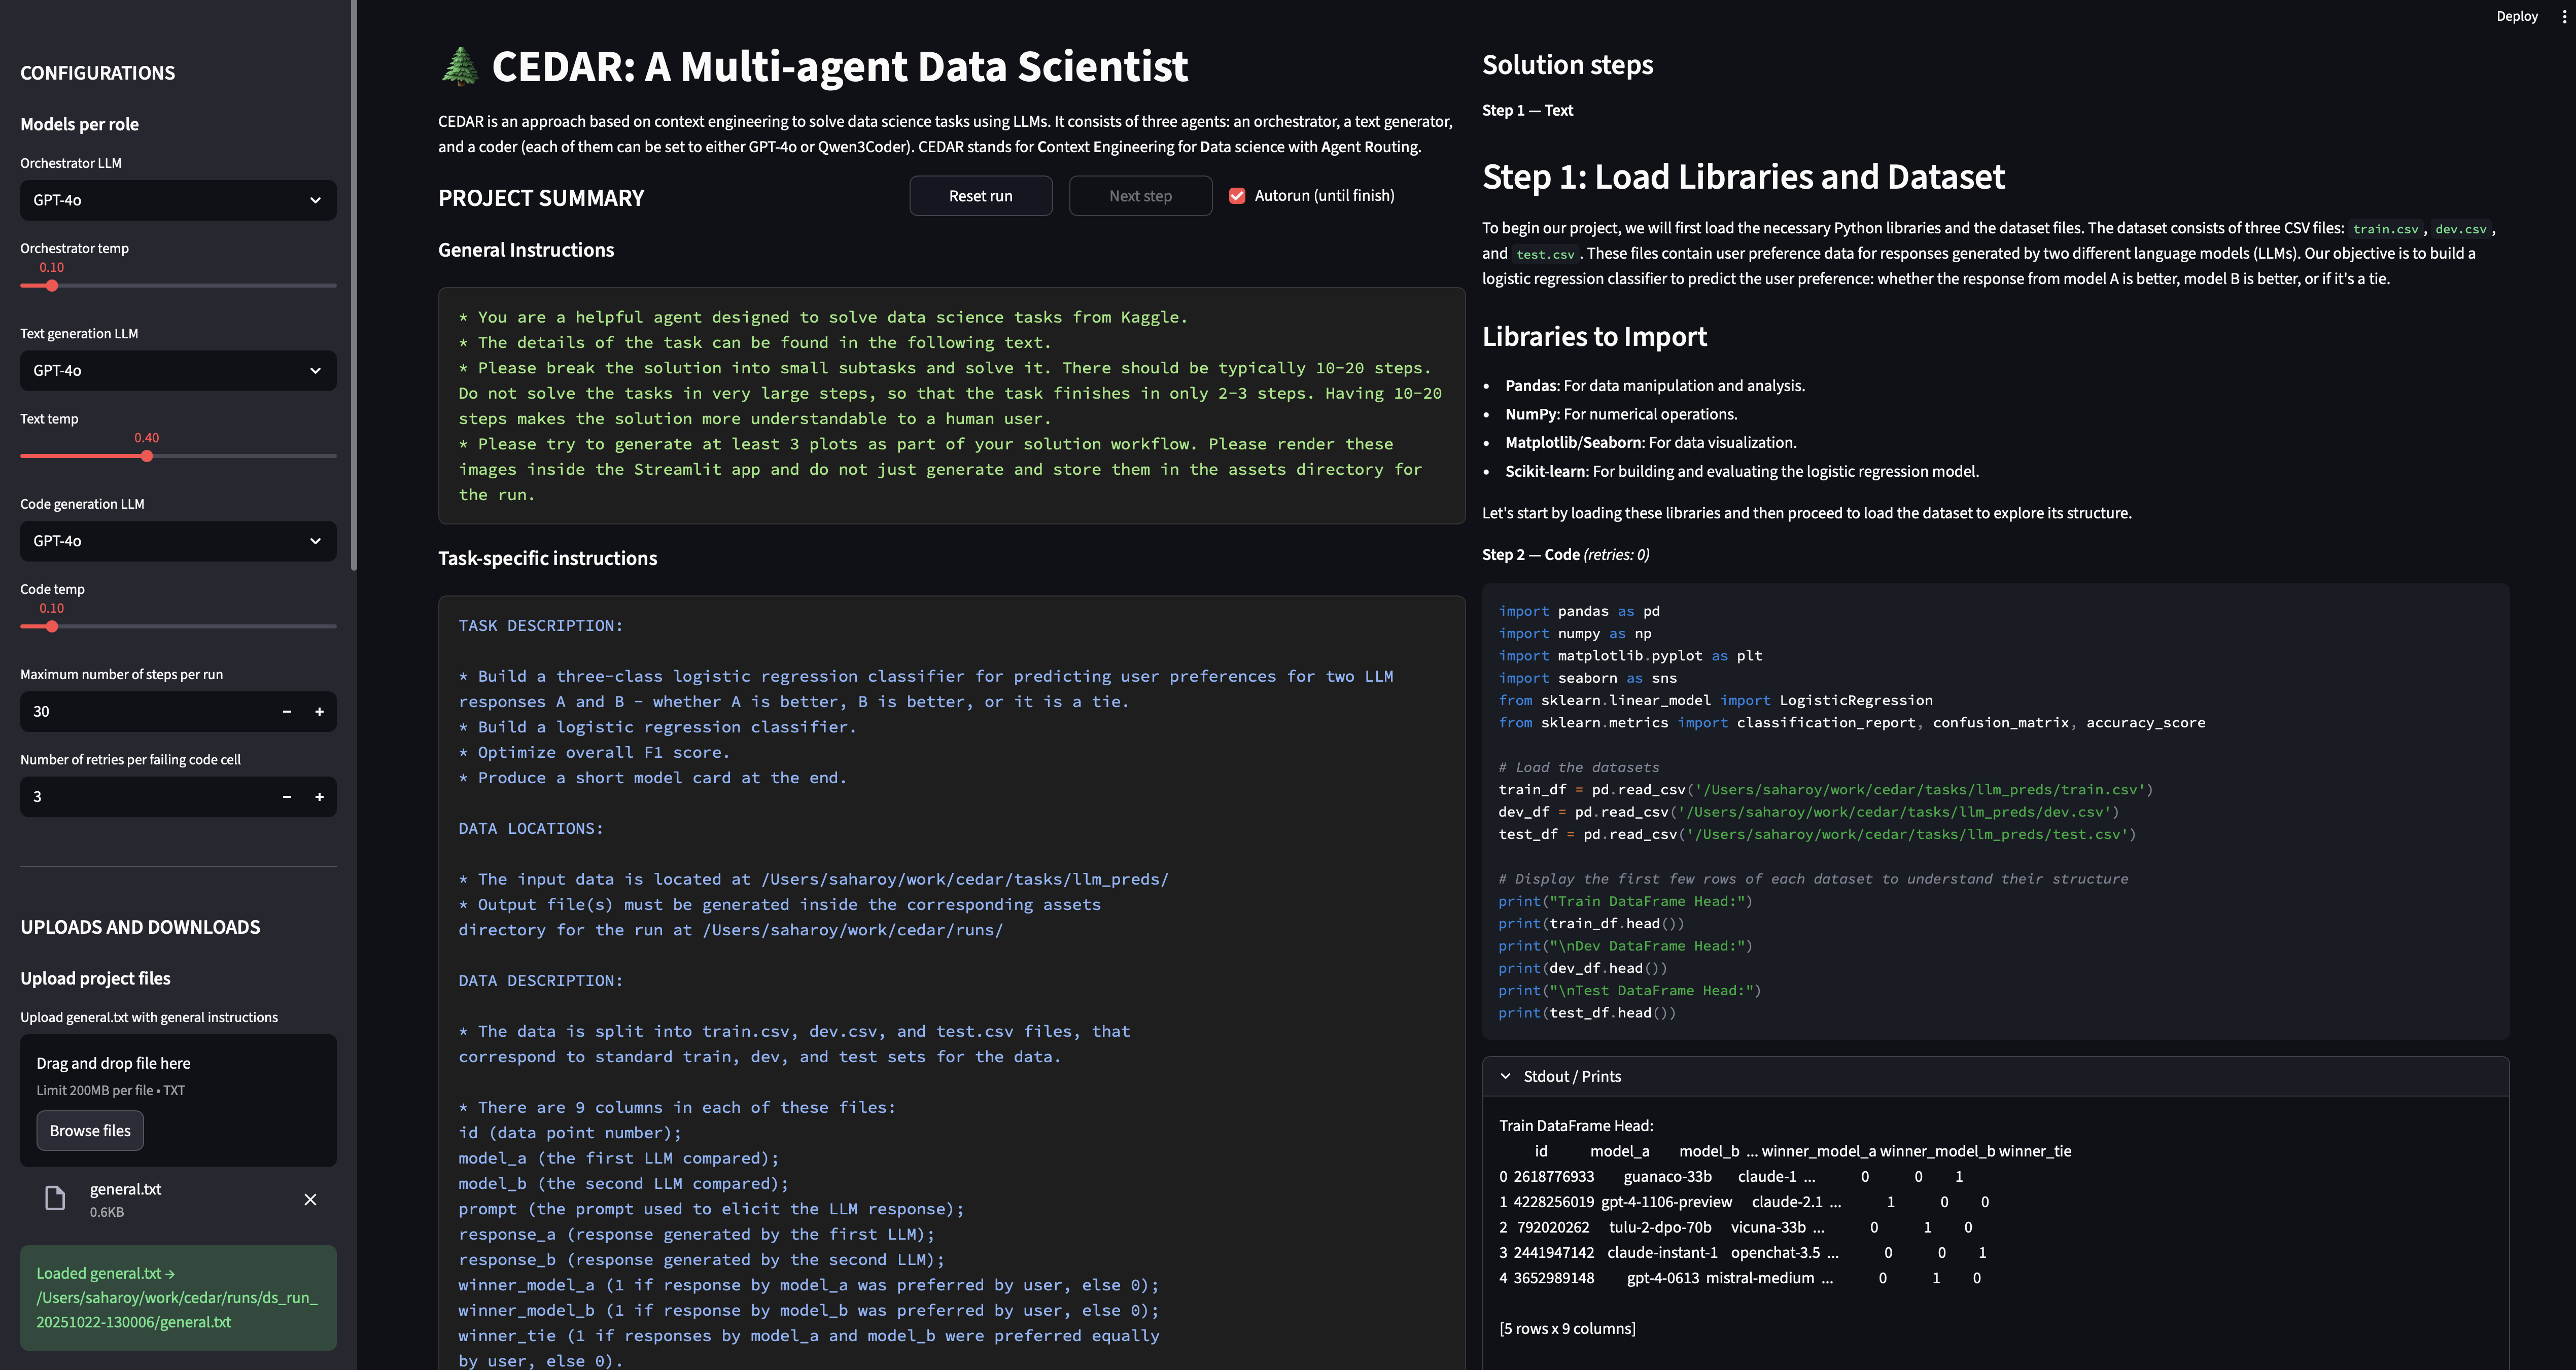Decrement the retries per failing code cell
2576x1370 pixels.
287,796
